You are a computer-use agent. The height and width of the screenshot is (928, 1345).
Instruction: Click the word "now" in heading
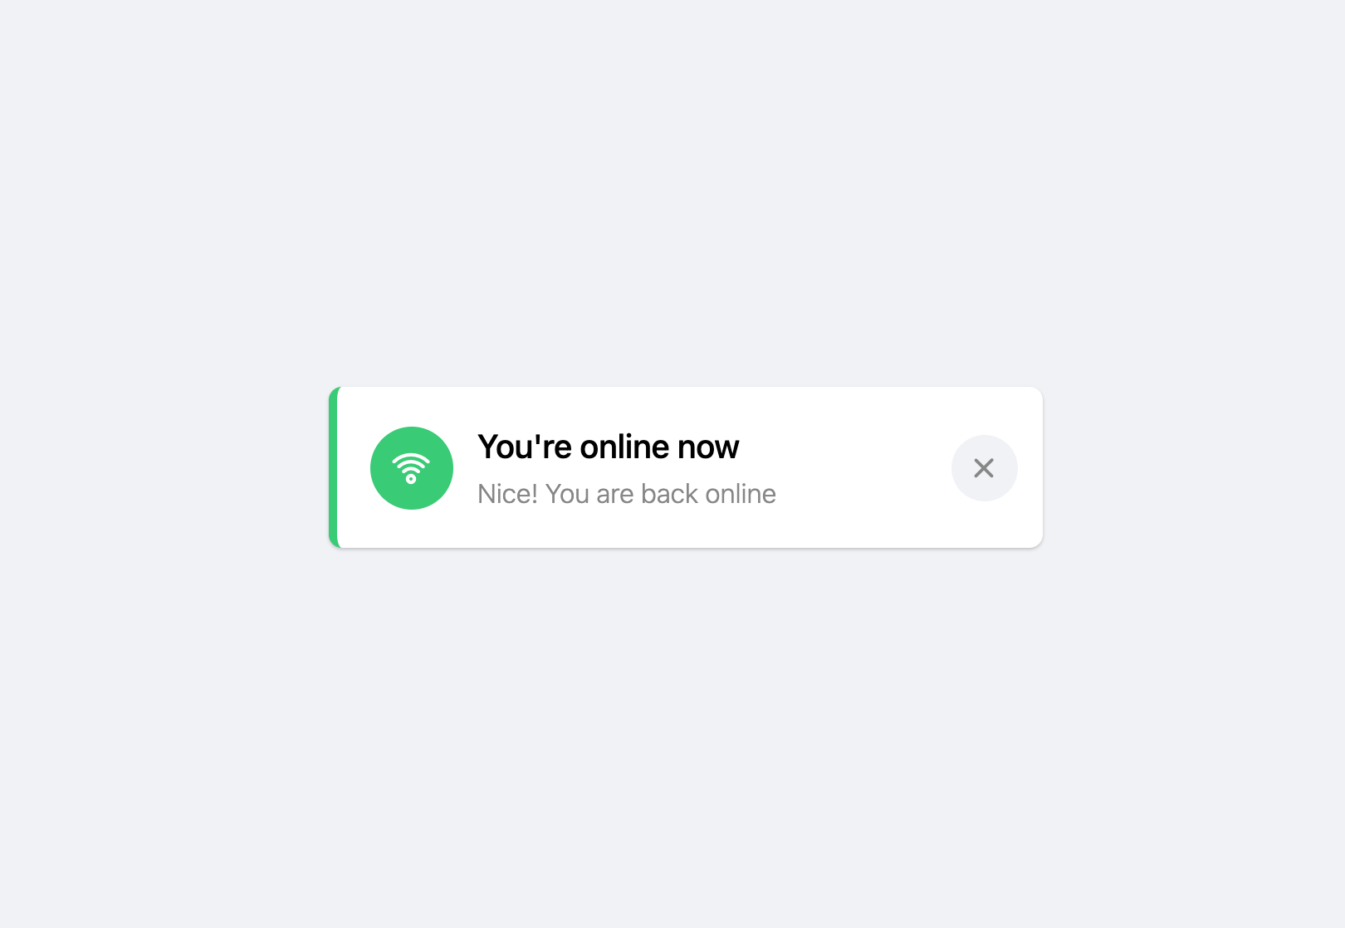coord(708,448)
